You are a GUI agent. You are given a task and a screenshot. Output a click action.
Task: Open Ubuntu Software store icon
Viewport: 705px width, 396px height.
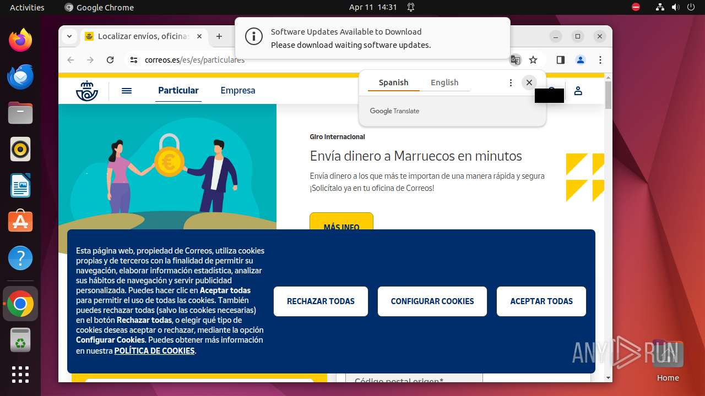(x=20, y=222)
